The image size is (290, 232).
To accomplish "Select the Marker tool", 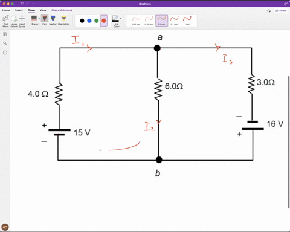I will click(x=53, y=20).
